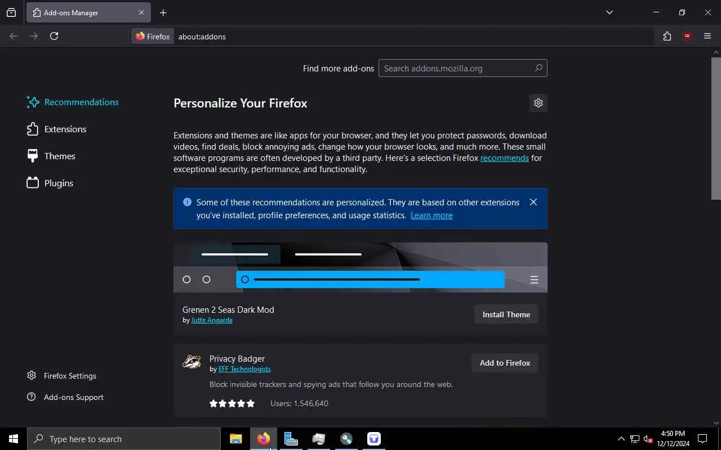Open EFF Technologists author link
Image resolution: width=721 pixels, height=450 pixels.
tap(244, 369)
